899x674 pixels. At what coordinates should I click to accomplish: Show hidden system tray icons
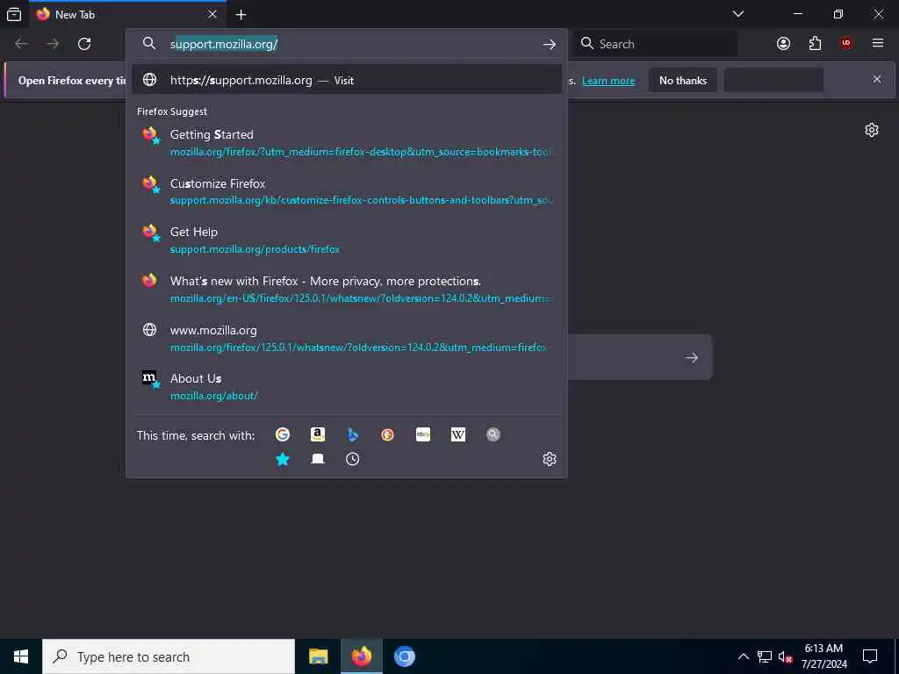click(743, 656)
